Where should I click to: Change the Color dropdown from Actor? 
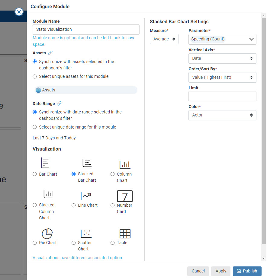coord(222,115)
